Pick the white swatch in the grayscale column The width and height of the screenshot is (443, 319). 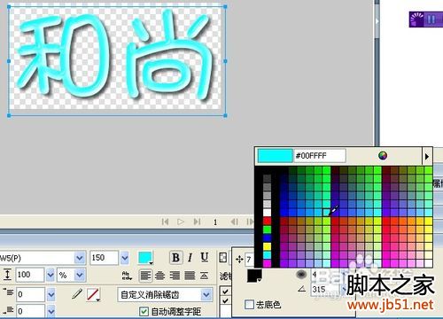(x=267, y=213)
